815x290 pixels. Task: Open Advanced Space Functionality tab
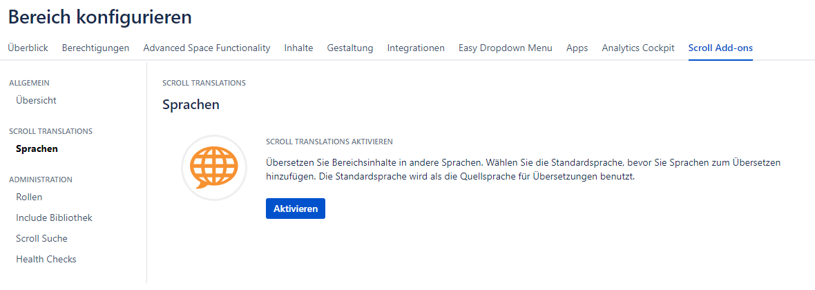(x=207, y=48)
